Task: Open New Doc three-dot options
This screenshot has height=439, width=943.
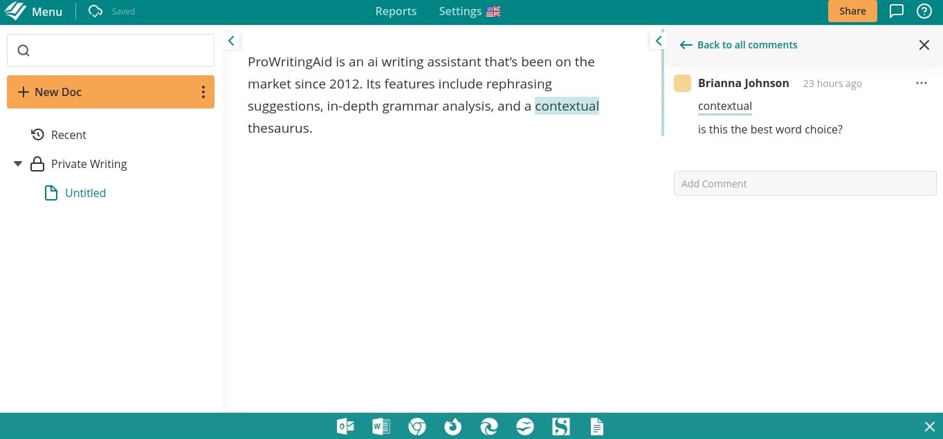Action: point(203,92)
